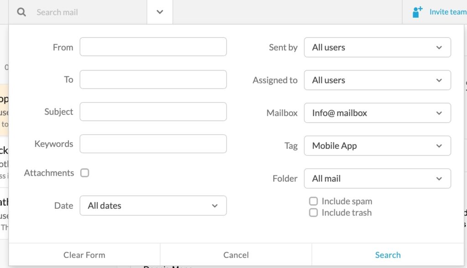The image size is (467, 268).
Task: Click into the From input field
Action: click(153, 47)
